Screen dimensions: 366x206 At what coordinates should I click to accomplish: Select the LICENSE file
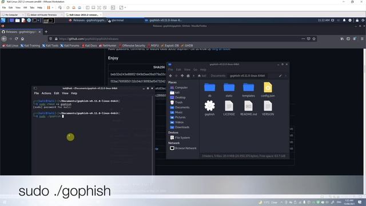[229, 108]
